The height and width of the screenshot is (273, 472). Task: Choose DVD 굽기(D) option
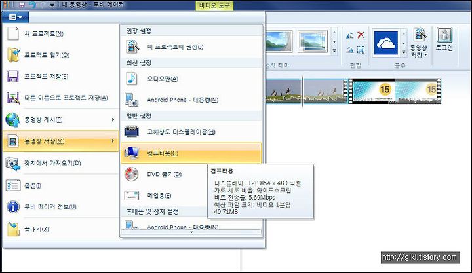[x=165, y=174]
